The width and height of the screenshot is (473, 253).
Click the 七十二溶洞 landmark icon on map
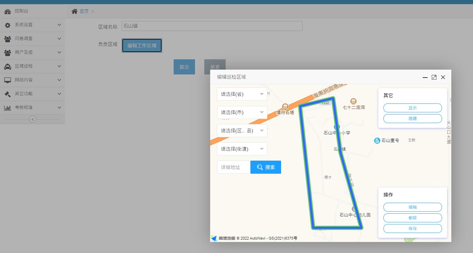click(353, 101)
